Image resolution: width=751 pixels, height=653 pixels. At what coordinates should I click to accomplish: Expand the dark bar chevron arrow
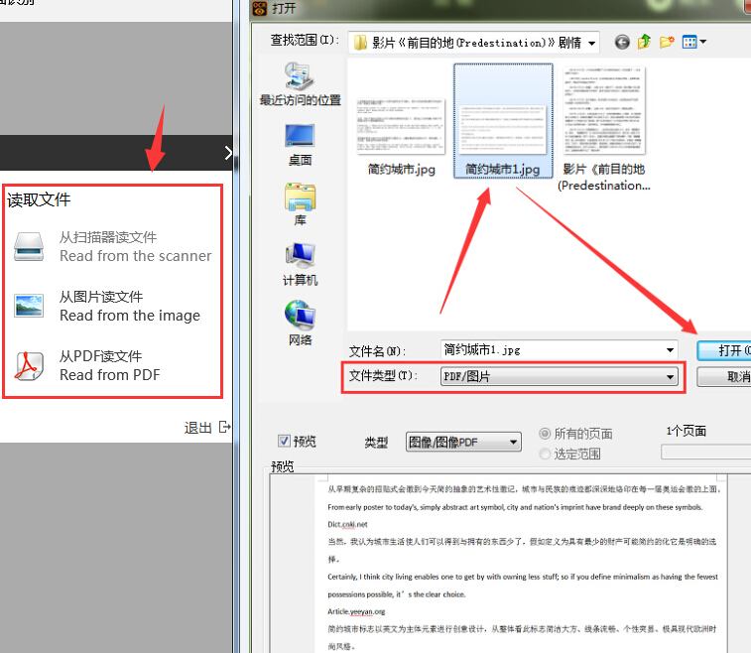point(228,153)
